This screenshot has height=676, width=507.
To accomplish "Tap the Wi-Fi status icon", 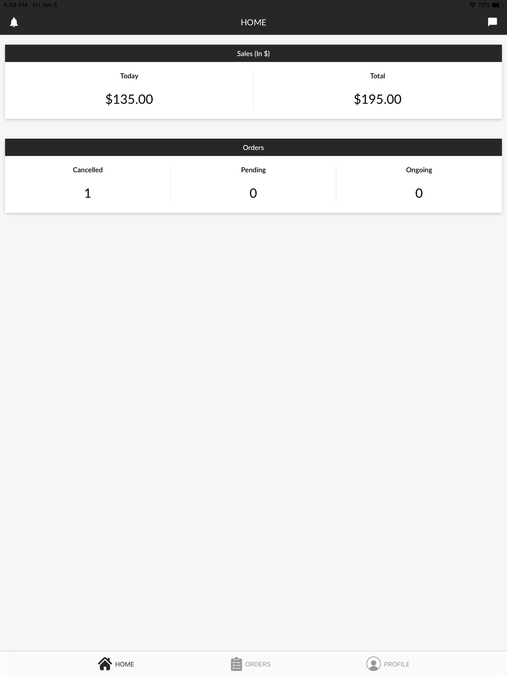I will (473, 5).
